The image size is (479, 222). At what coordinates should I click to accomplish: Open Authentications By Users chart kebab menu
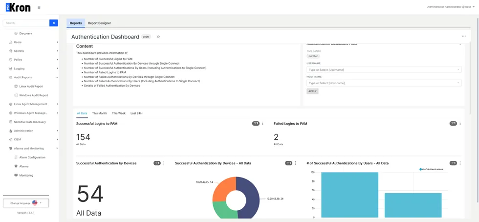pos(460,163)
